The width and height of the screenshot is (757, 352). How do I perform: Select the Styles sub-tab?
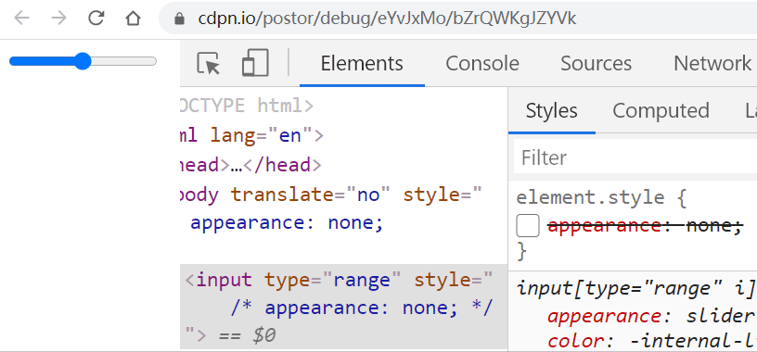point(551,110)
